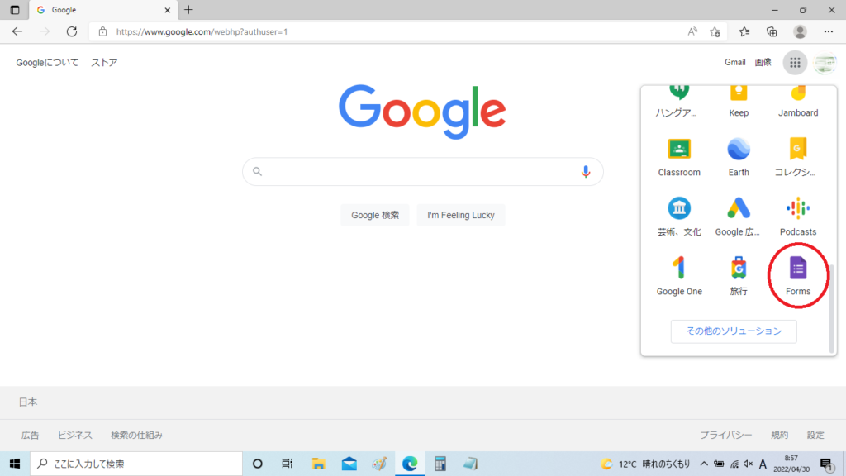
Task: Open the network status tray icon
Action: click(734, 464)
